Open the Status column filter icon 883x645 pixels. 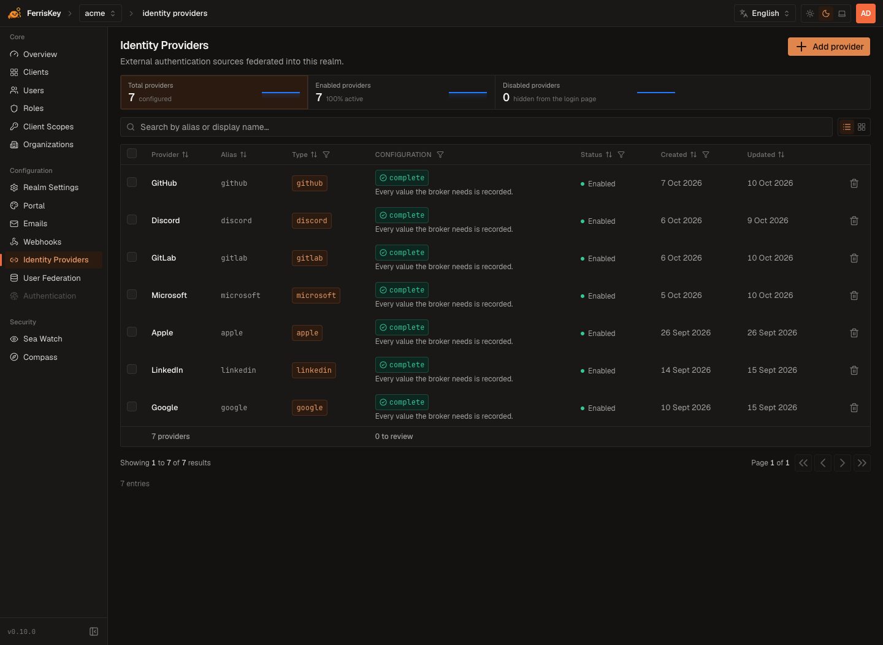tap(621, 155)
